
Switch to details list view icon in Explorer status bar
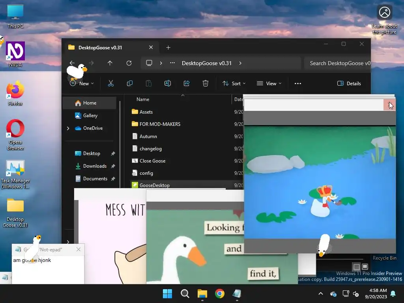tap(356, 267)
